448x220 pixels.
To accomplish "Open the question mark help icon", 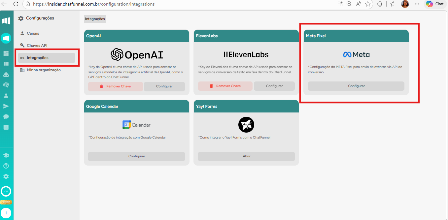I will pos(6,166).
